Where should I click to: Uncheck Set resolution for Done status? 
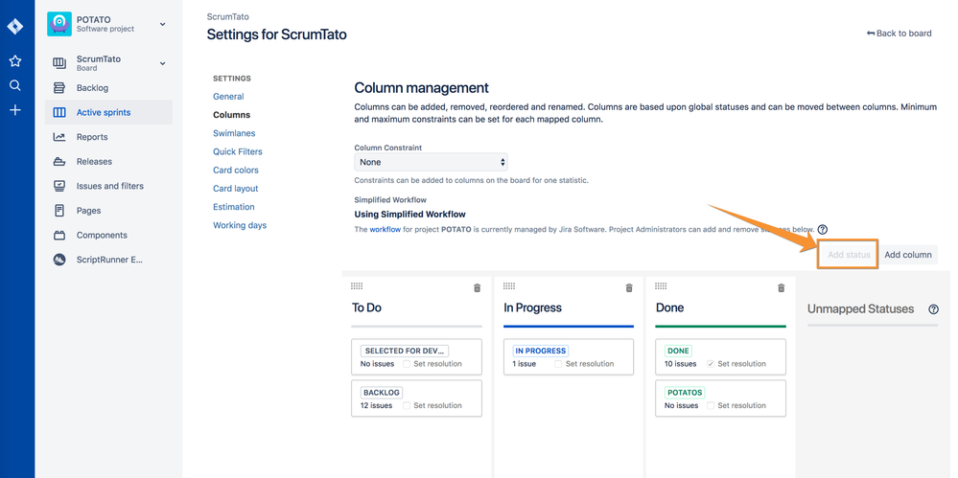pyautogui.click(x=711, y=364)
